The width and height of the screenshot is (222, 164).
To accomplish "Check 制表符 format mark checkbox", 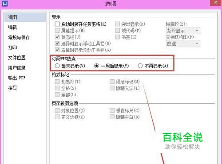I will (x=57, y=82).
